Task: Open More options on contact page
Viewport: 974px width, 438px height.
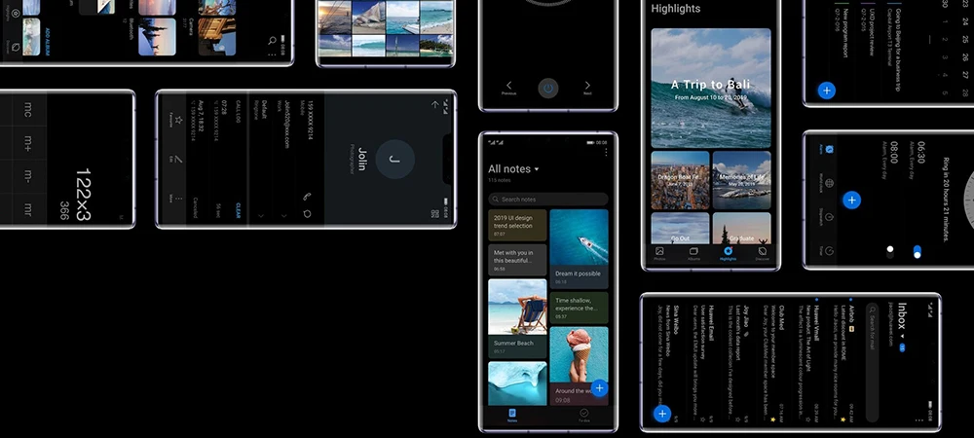Action: (177, 199)
